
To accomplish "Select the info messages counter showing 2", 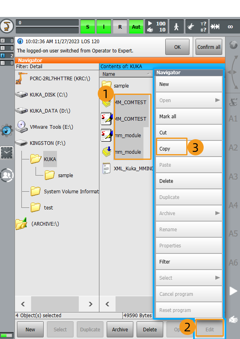I will [x=7, y=56].
